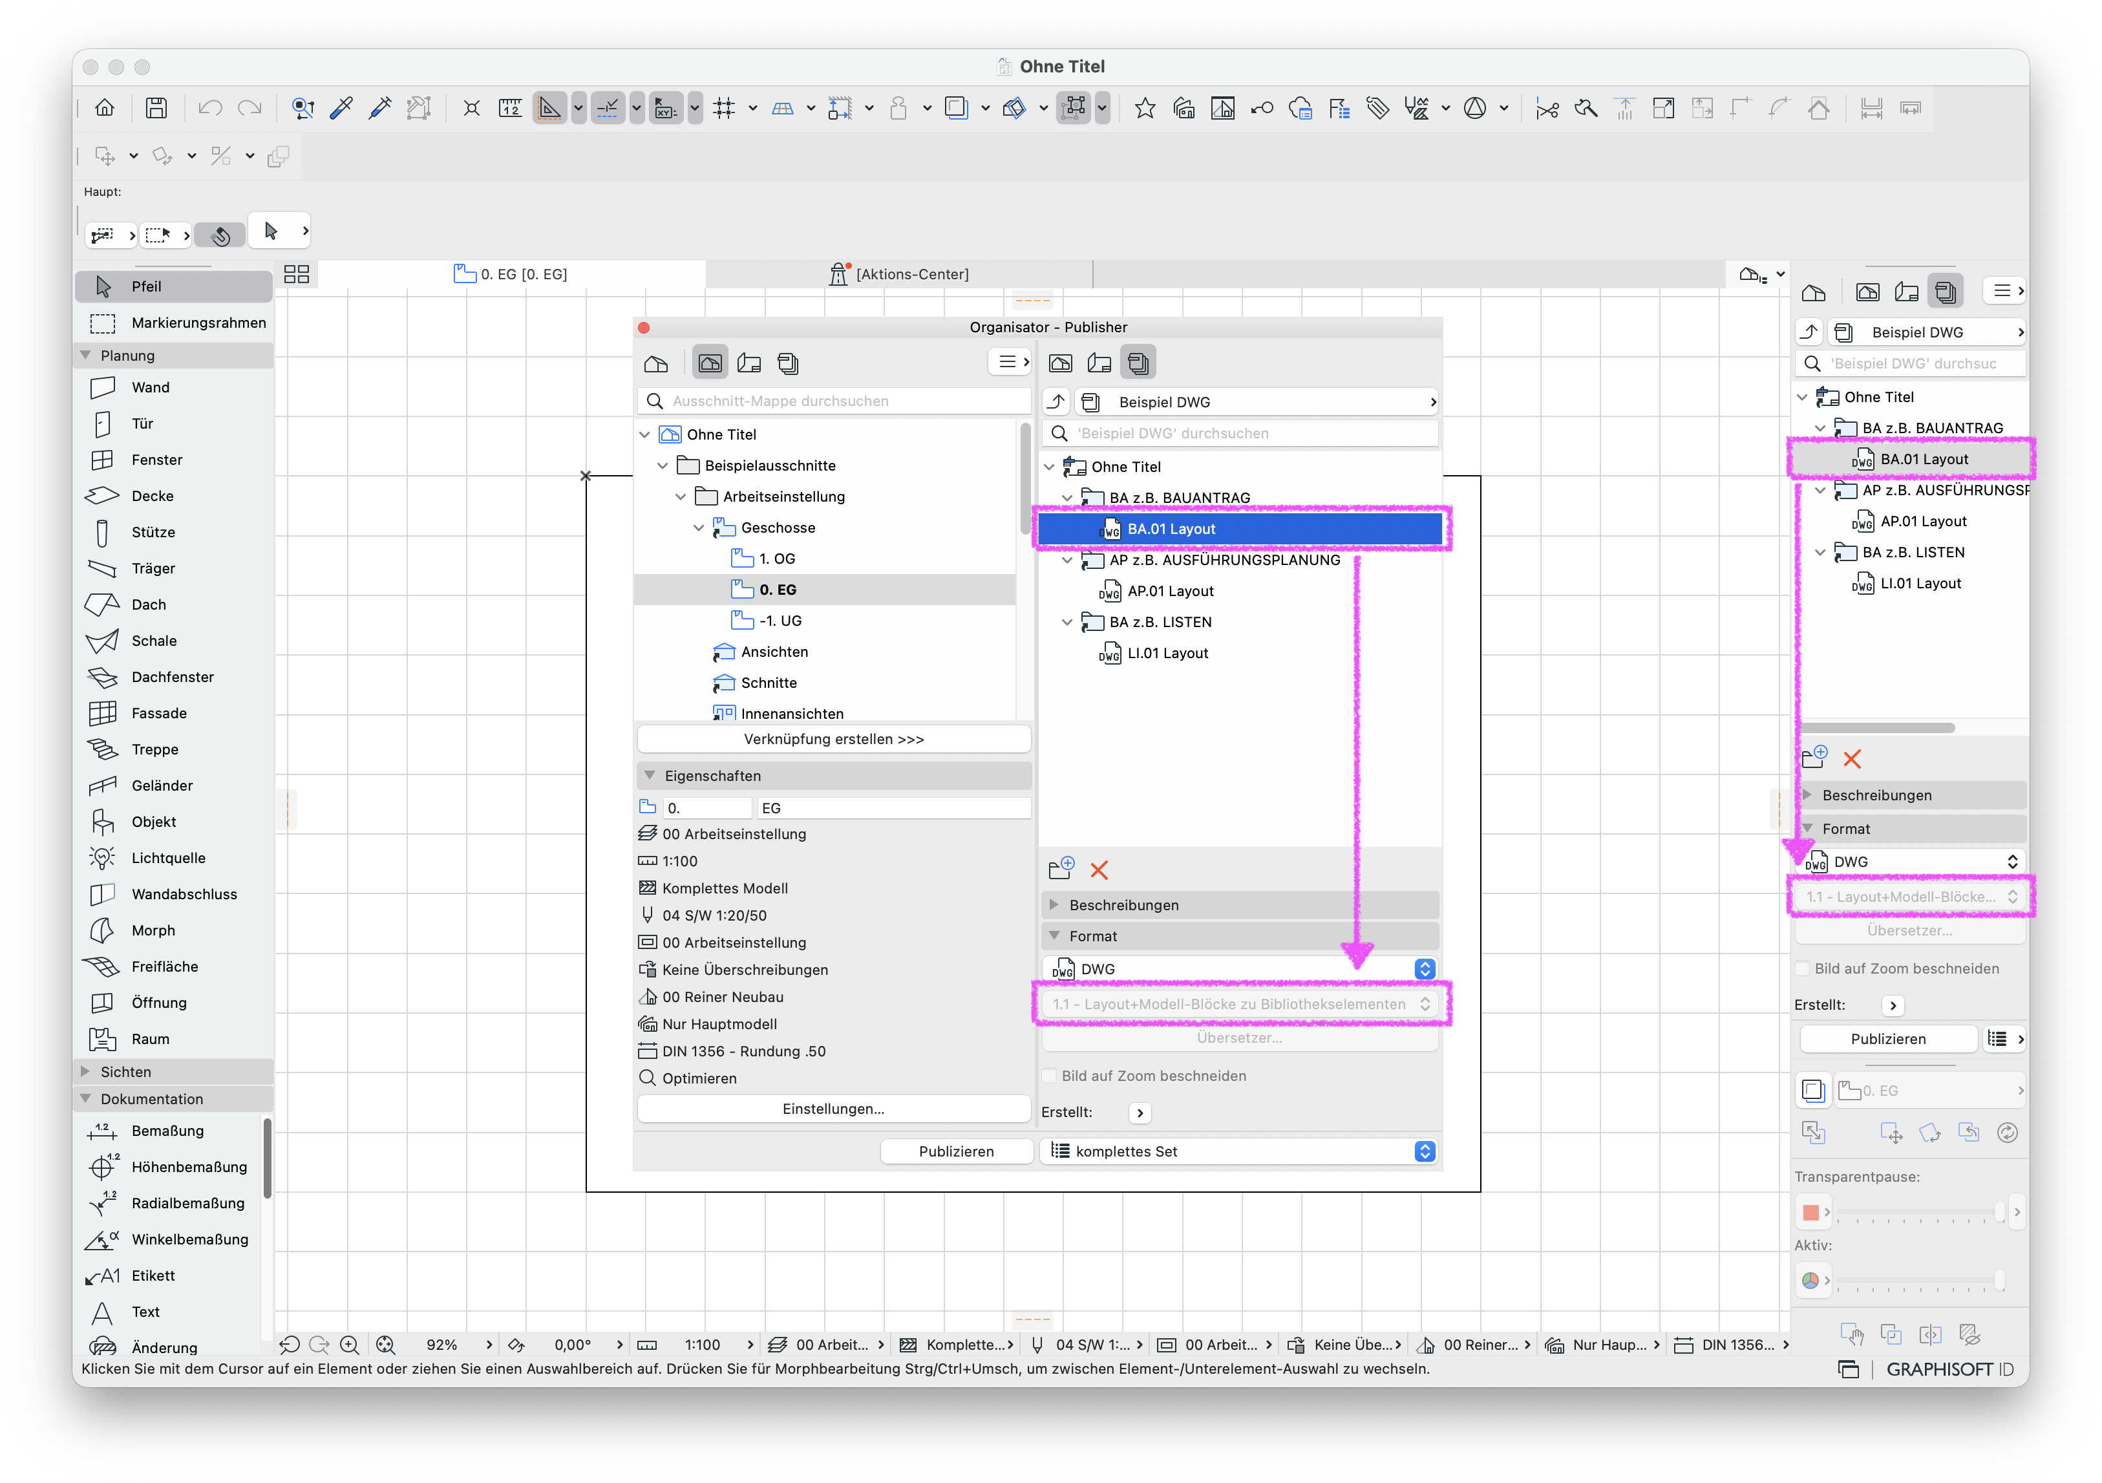Click the favorites star icon in toolbar
This screenshot has height=1483, width=2102.
(x=1144, y=108)
